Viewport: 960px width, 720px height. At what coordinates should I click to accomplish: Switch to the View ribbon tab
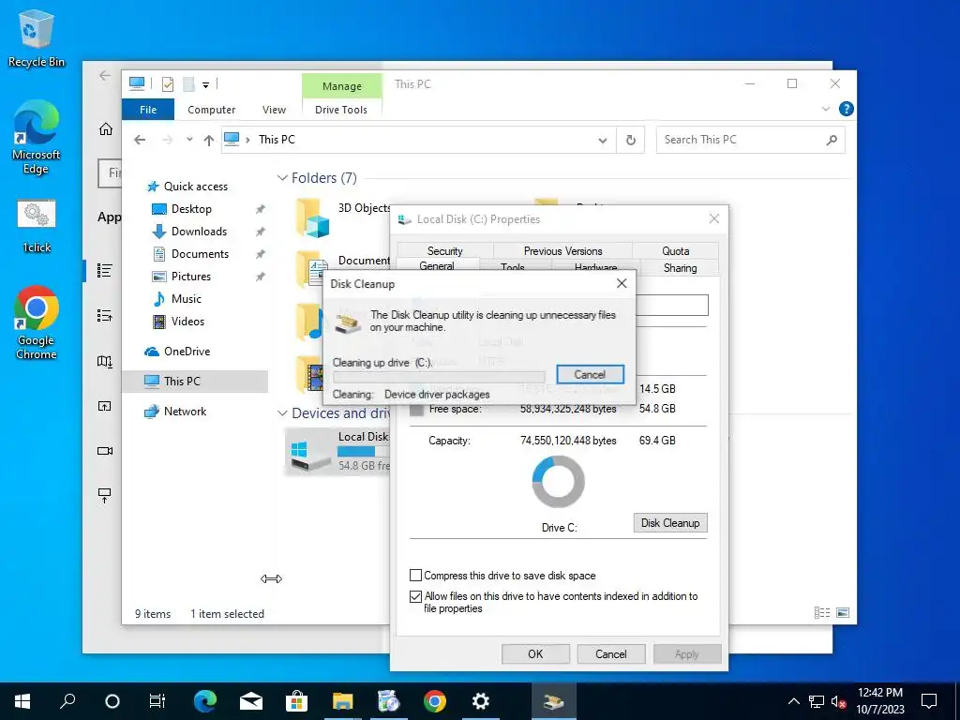(274, 110)
